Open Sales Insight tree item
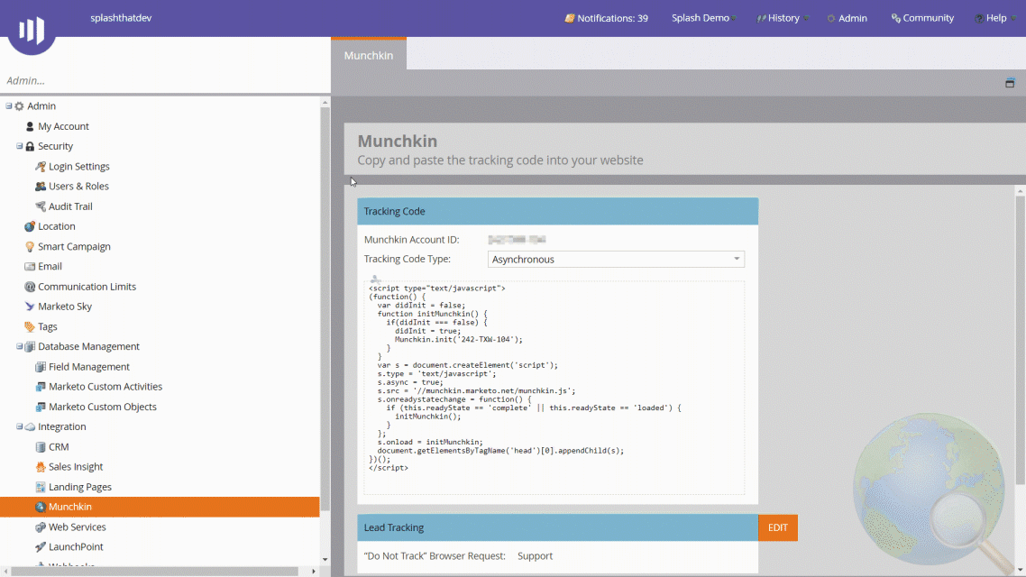The width and height of the screenshot is (1026, 577). coord(76,467)
